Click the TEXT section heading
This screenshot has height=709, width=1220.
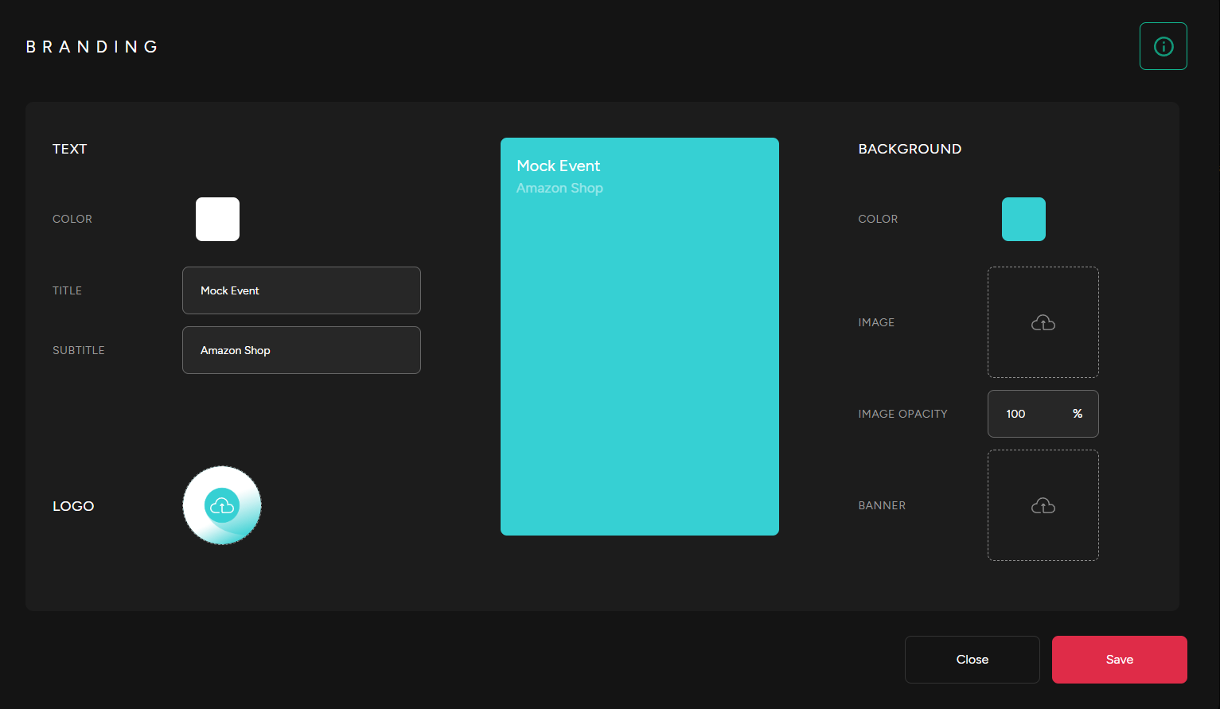[69, 149]
